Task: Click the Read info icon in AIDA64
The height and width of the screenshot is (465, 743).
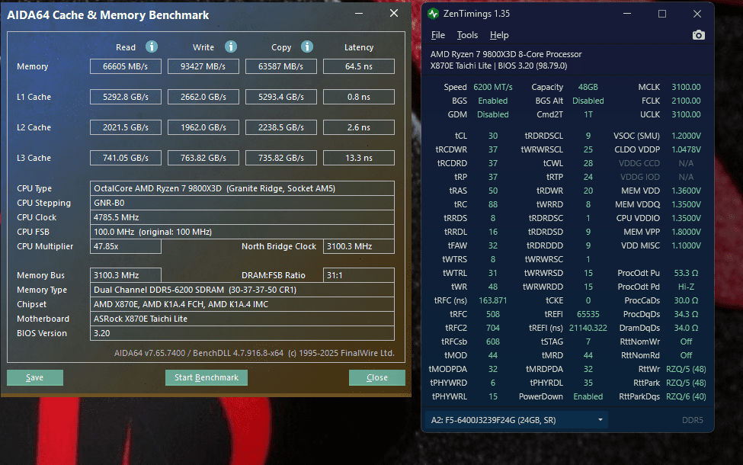Action: tap(152, 46)
